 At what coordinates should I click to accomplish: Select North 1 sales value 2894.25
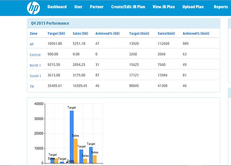(x=79, y=65)
